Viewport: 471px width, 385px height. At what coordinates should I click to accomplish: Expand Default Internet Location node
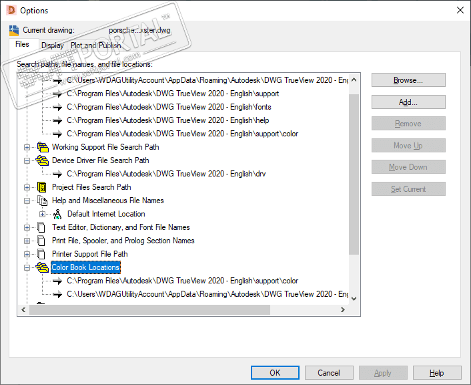click(x=42, y=214)
